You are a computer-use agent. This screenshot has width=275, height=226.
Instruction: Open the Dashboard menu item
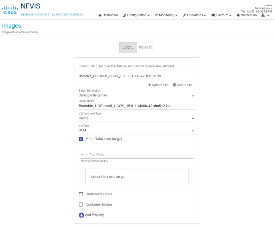click(x=108, y=15)
